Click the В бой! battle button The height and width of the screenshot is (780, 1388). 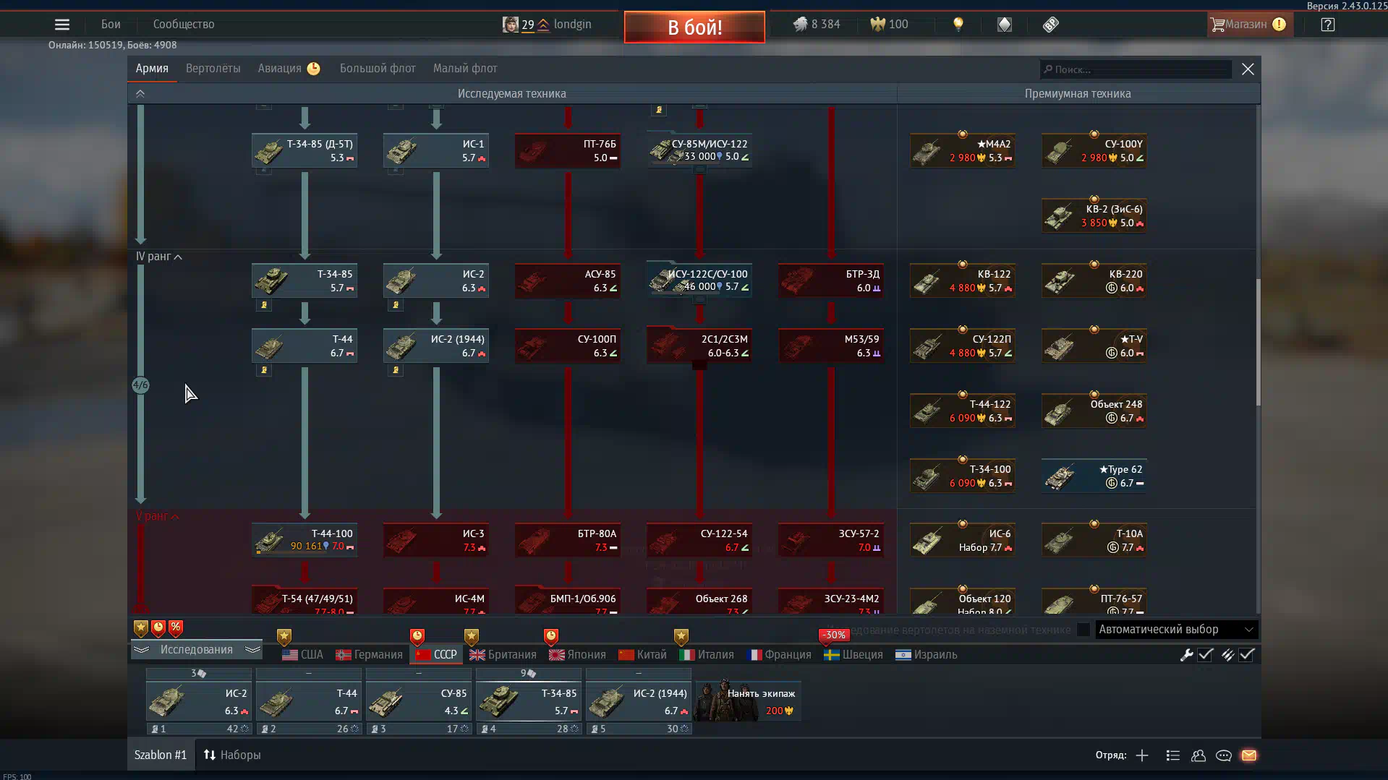coord(694,27)
